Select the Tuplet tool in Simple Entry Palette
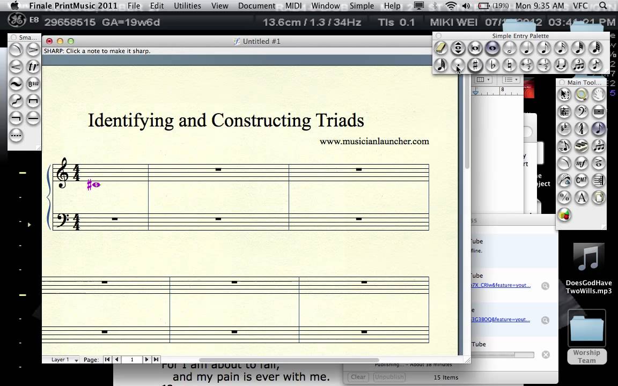 [578, 65]
